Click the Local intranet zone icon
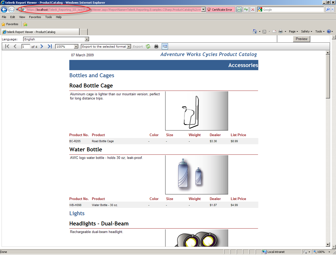Screen dimensions: 336x255 click(265, 252)
